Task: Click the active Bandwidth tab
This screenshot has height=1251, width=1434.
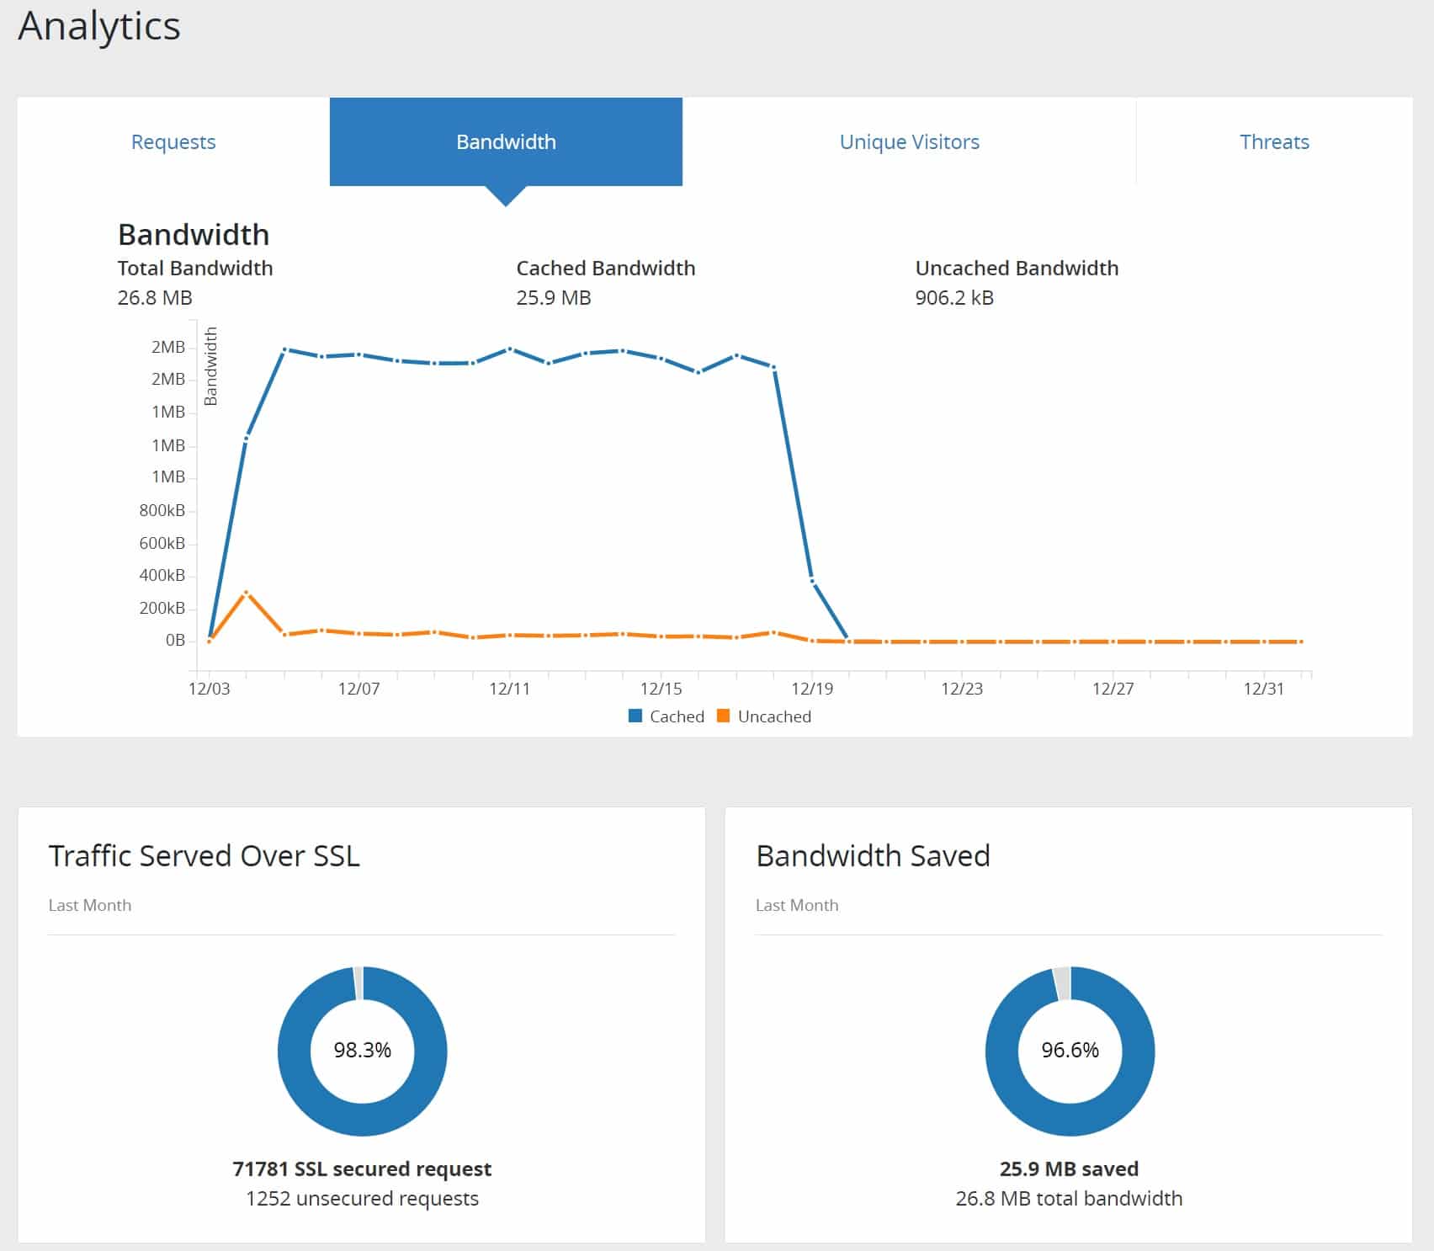Action: [x=505, y=141]
